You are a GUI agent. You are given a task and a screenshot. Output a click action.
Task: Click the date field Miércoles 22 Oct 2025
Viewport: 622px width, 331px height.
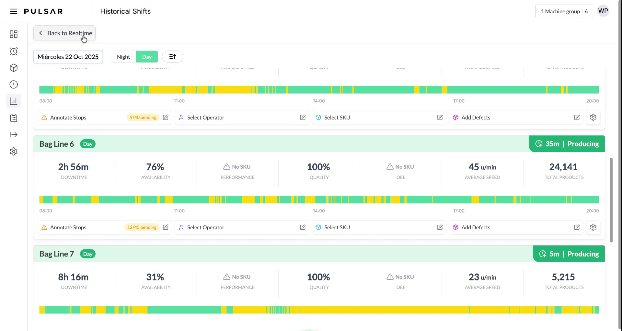click(x=68, y=57)
